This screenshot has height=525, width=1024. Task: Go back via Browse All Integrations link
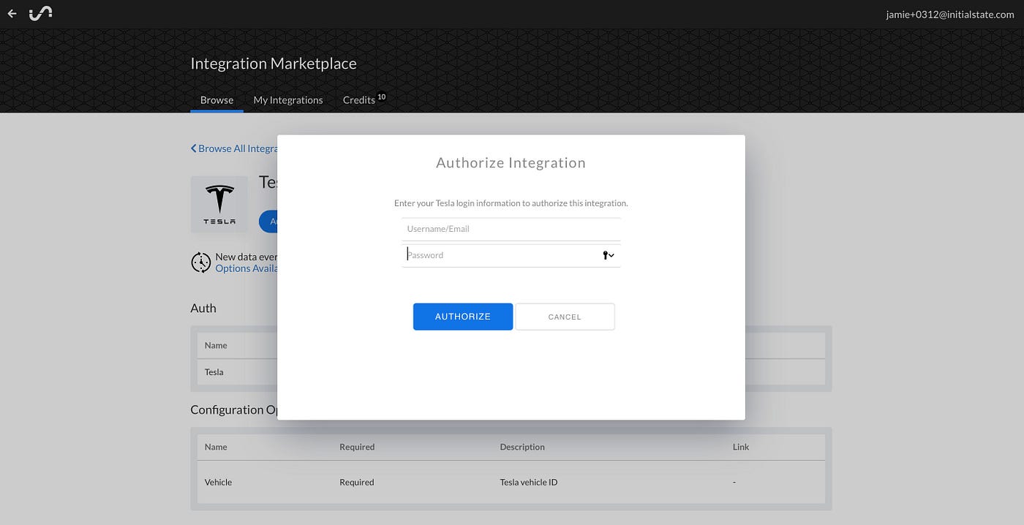[x=234, y=148]
